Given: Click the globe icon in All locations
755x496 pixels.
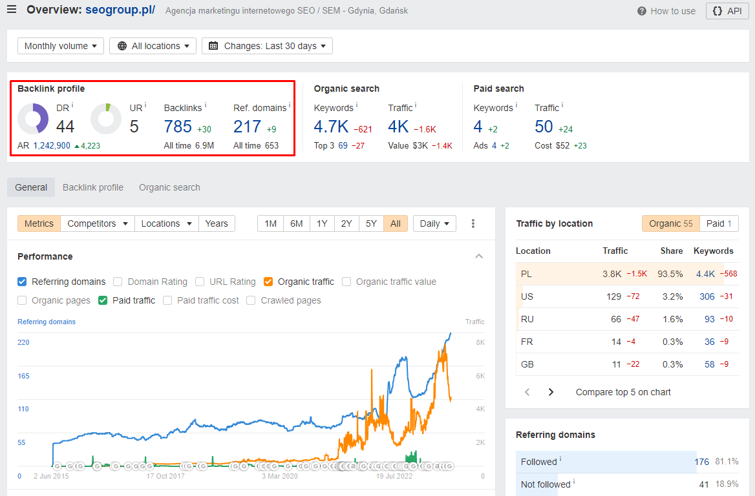Looking at the screenshot, I should (122, 46).
